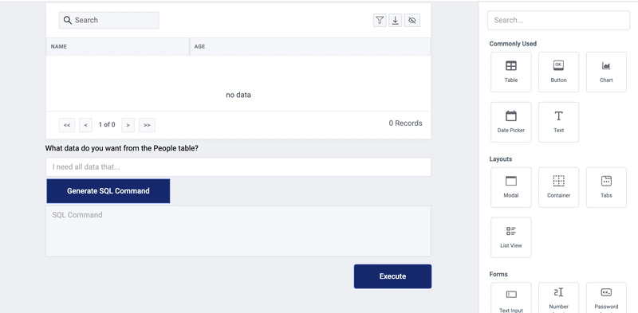Select the Modal layout widget

coord(510,187)
